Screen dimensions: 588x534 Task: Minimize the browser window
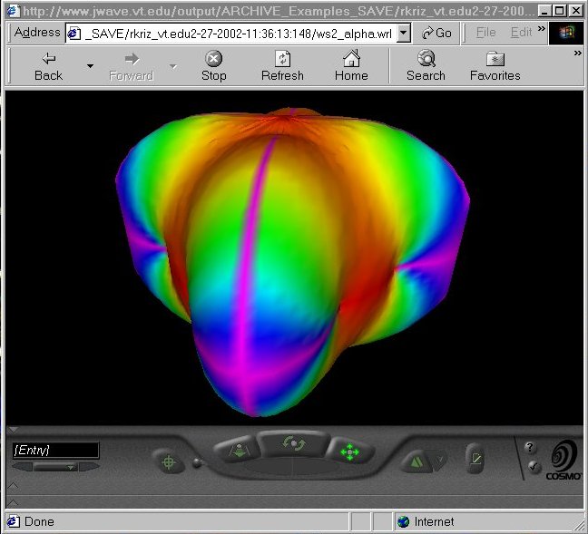pyautogui.click(x=545, y=11)
